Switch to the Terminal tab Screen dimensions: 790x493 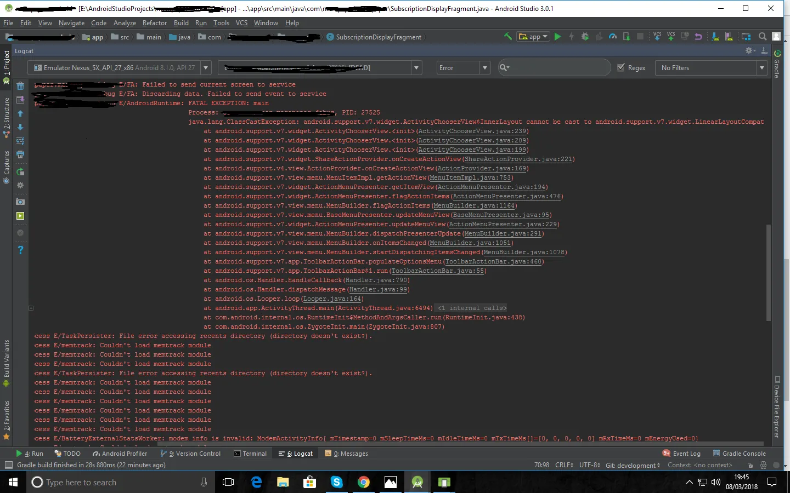click(250, 454)
